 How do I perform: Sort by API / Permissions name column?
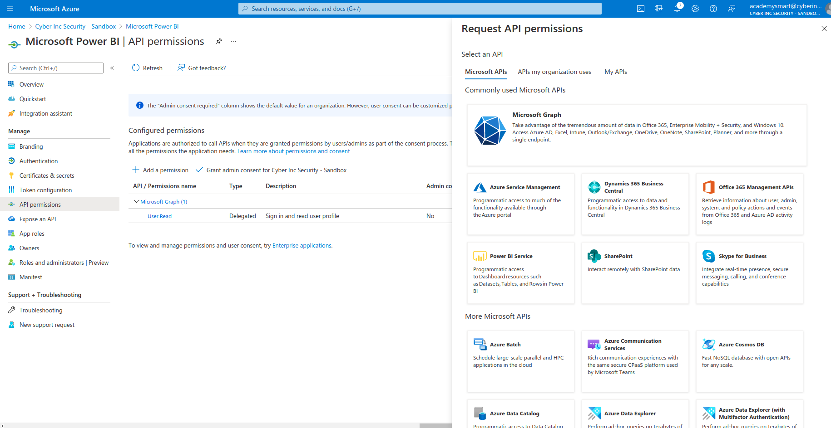(x=164, y=186)
